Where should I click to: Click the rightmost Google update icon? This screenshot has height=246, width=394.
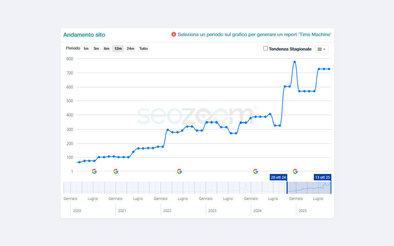pyautogui.click(x=295, y=171)
